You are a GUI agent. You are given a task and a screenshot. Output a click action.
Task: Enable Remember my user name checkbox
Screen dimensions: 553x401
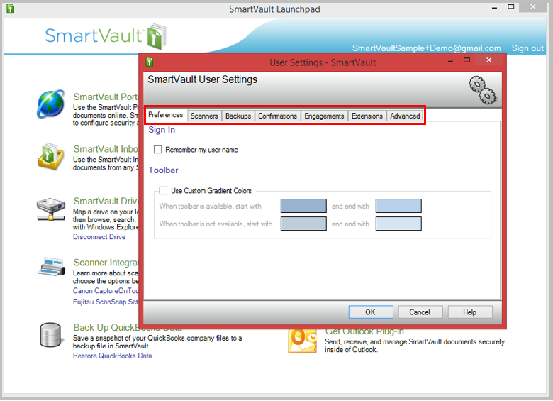[x=158, y=150]
